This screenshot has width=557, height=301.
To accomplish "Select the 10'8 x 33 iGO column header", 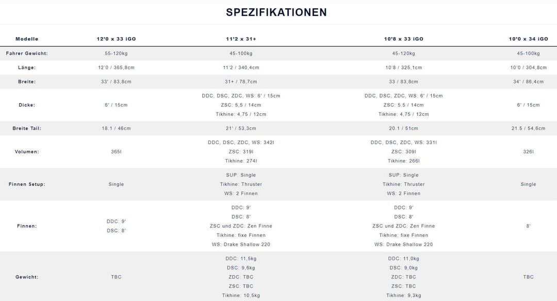I will point(404,39).
